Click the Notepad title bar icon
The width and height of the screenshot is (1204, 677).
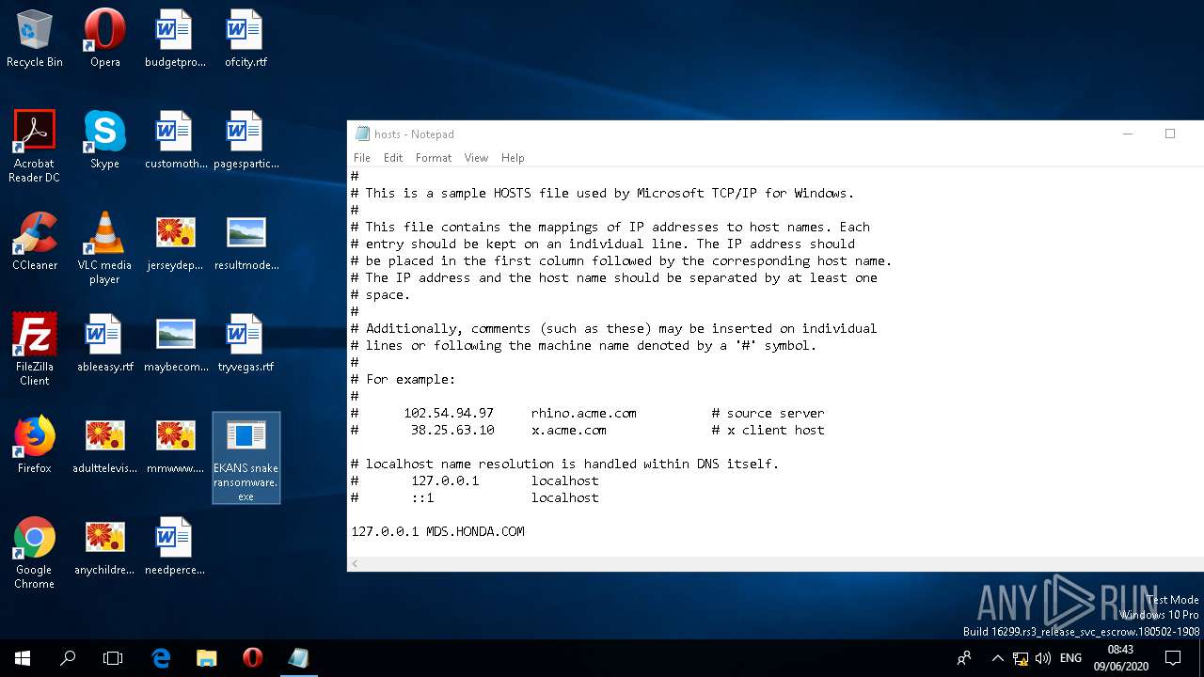(362, 134)
